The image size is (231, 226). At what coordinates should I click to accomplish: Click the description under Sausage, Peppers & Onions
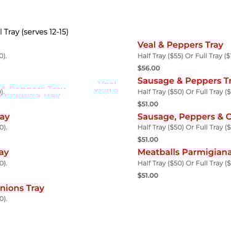coord(184,127)
